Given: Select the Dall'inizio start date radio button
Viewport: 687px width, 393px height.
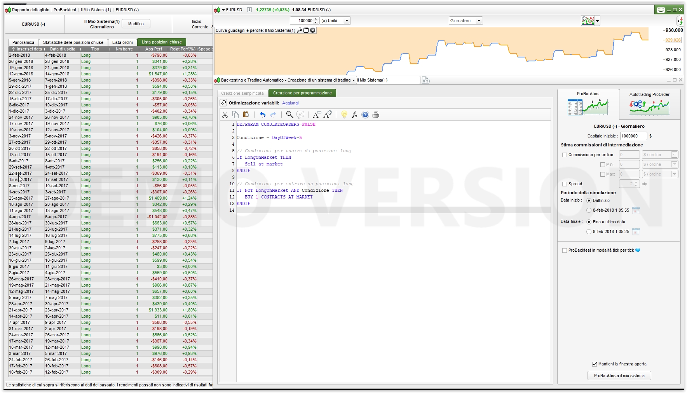Looking at the screenshot, I should (589, 201).
